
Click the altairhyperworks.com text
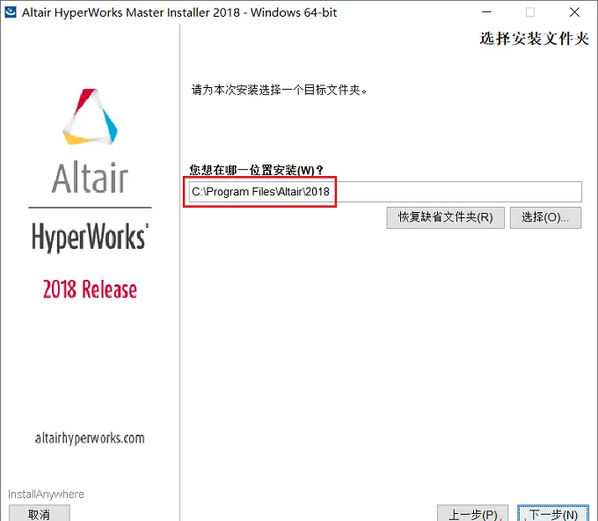click(x=90, y=438)
